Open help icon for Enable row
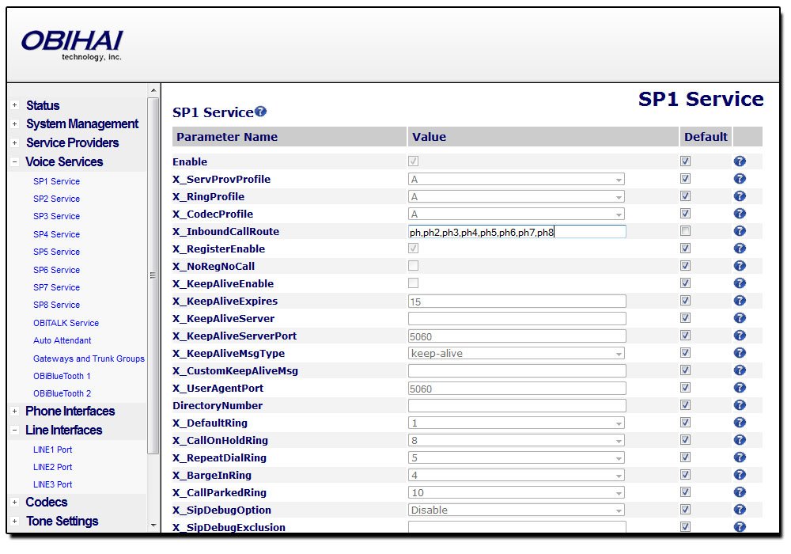The width and height of the screenshot is (791, 554). [740, 161]
